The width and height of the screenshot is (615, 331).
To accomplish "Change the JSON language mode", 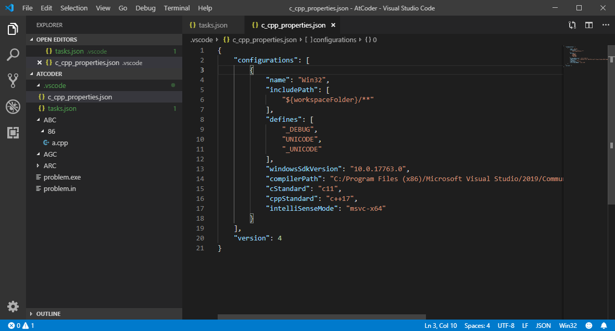I will [543, 326].
